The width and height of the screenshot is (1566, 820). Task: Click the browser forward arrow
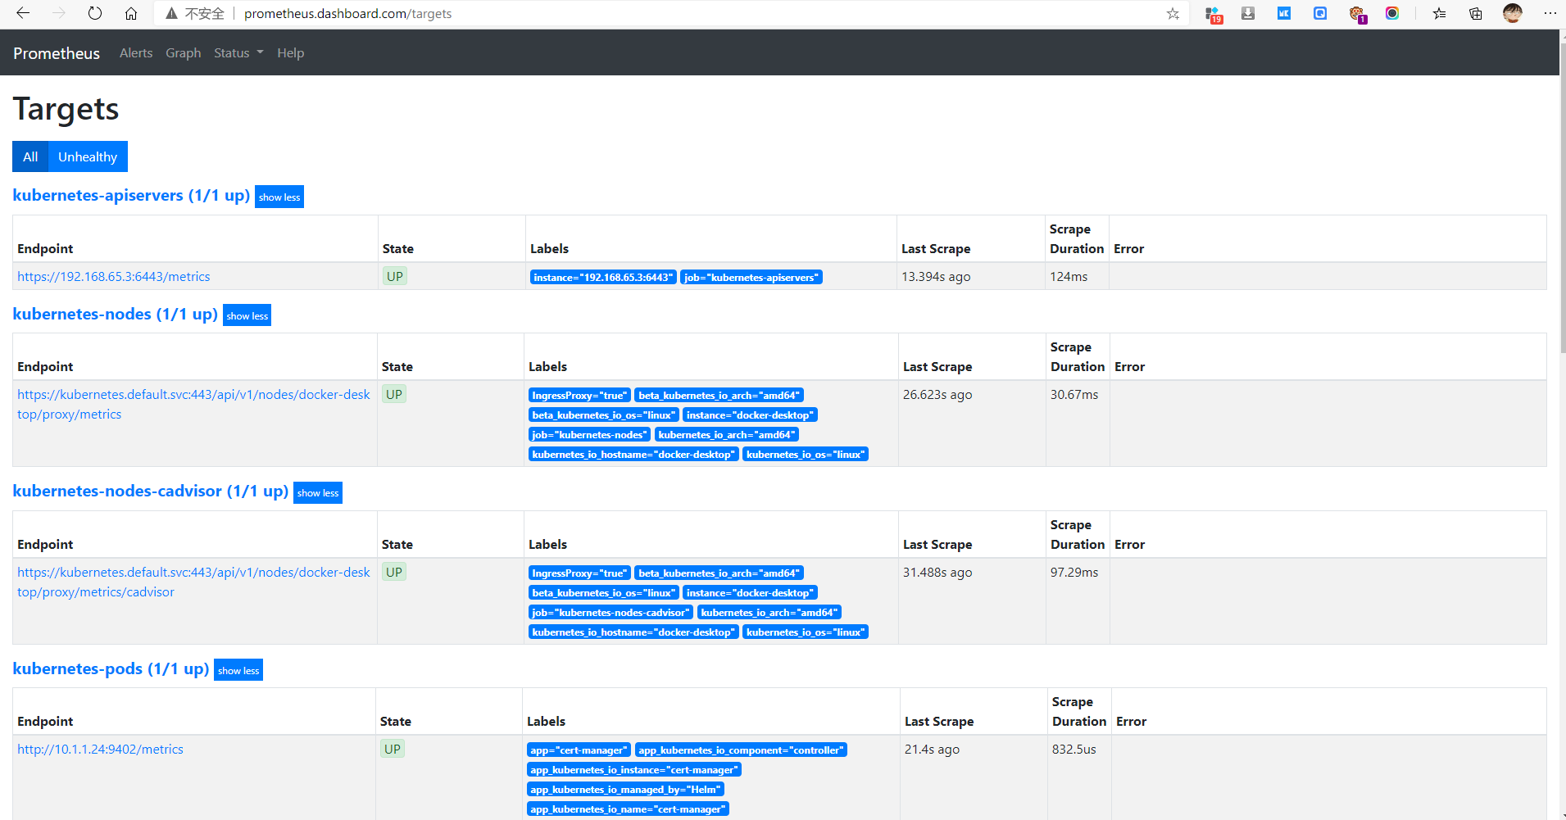pos(59,13)
